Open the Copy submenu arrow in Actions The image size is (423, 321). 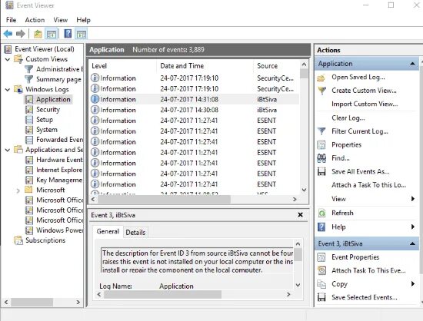pos(413,283)
